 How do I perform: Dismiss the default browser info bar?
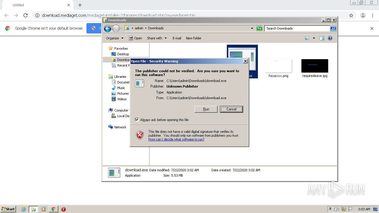point(372,28)
